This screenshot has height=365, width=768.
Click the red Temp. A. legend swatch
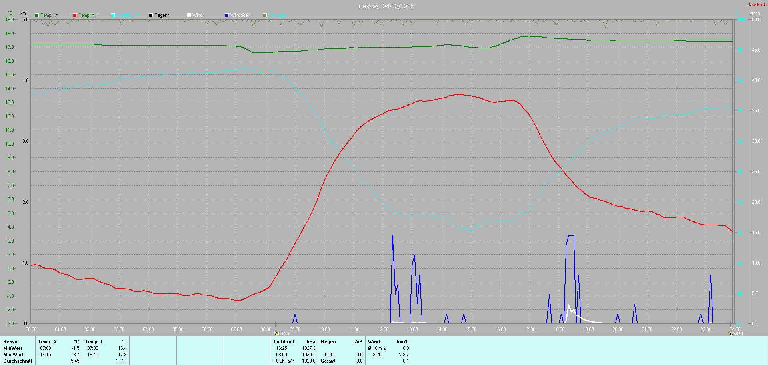point(75,15)
